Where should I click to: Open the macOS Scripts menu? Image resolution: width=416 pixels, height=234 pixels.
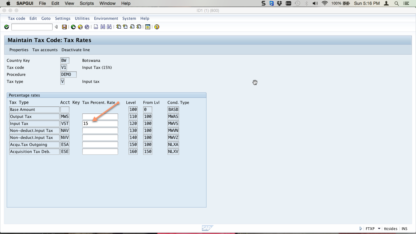(87, 3)
